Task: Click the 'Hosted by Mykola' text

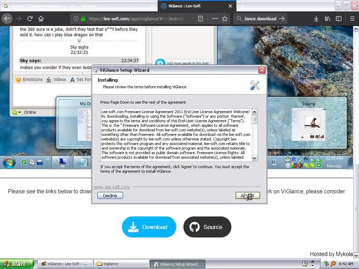Action: (x=331, y=254)
